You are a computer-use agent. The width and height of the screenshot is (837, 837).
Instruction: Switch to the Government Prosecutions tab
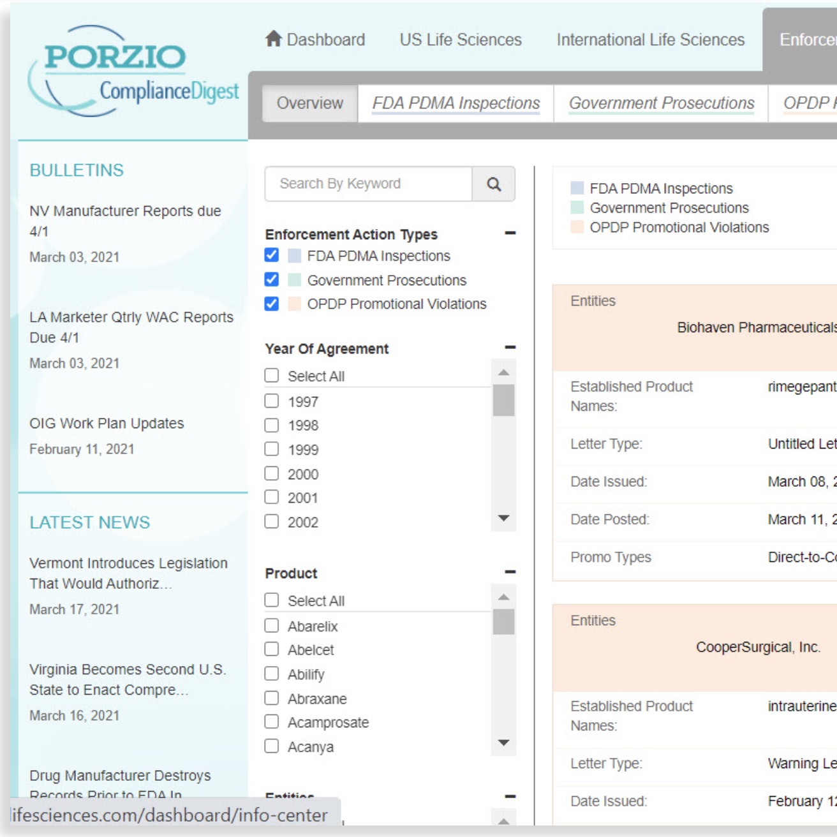click(x=661, y=103)
